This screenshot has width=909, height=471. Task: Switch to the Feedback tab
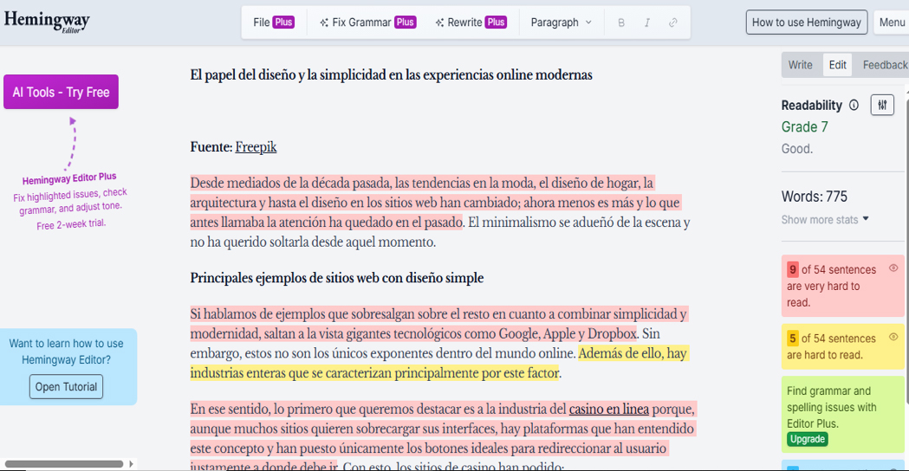tap(885, 65)
